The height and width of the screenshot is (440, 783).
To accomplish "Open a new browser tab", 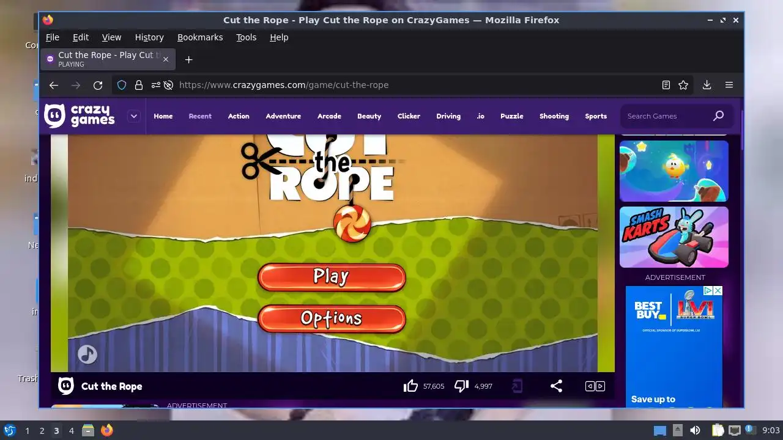I will tap(188, 59).
